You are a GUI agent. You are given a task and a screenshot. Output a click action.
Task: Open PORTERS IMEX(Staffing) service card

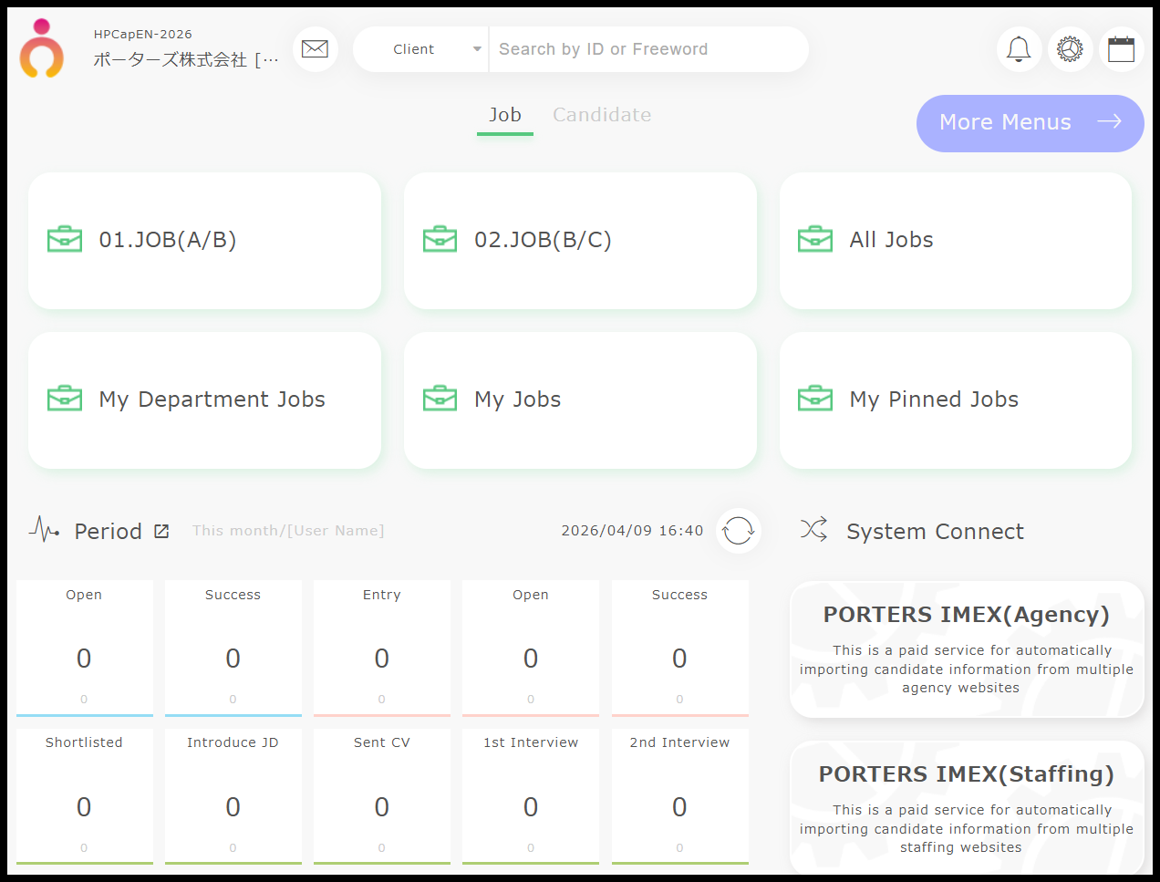pos(966,808)
